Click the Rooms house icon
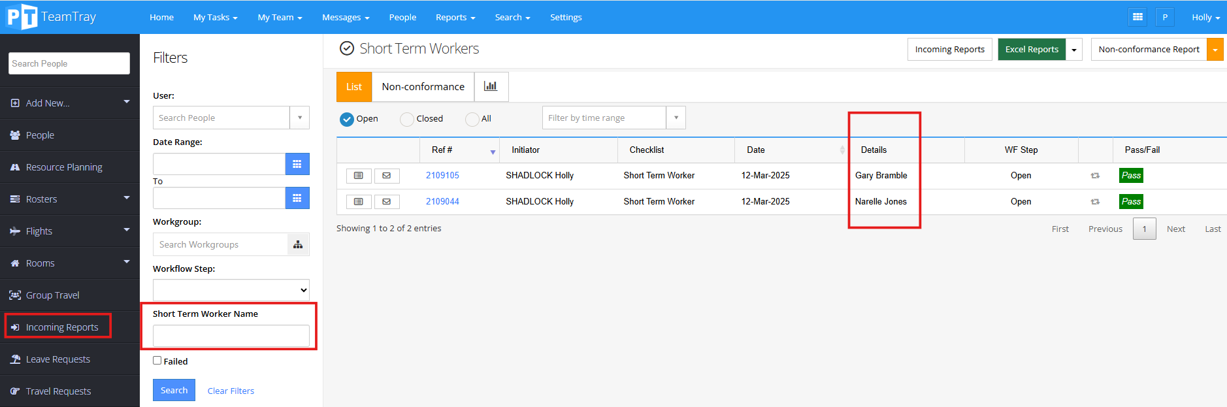 click(x=15, y=263)
